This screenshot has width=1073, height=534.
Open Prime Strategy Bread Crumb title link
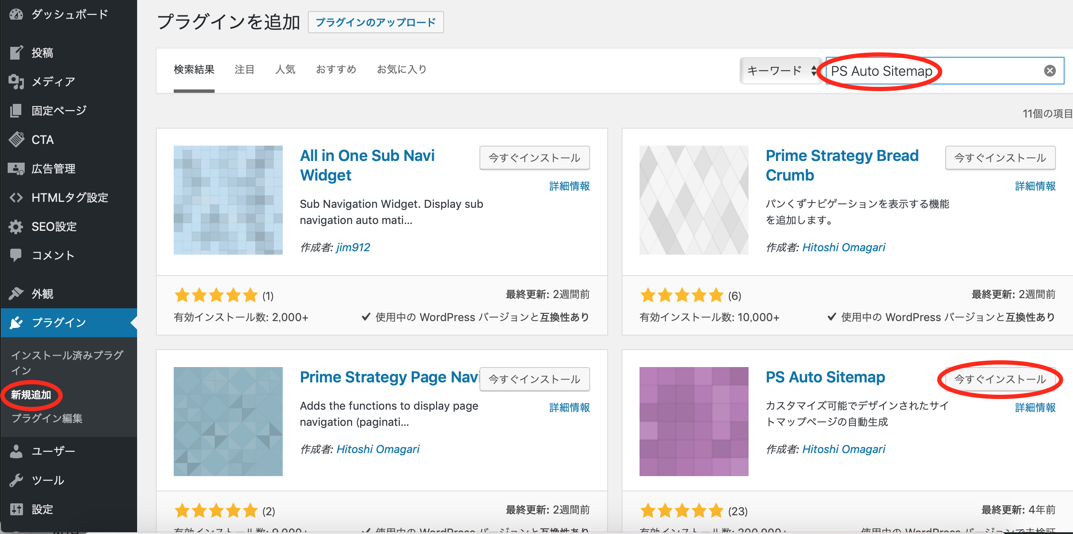click(842, 165)
